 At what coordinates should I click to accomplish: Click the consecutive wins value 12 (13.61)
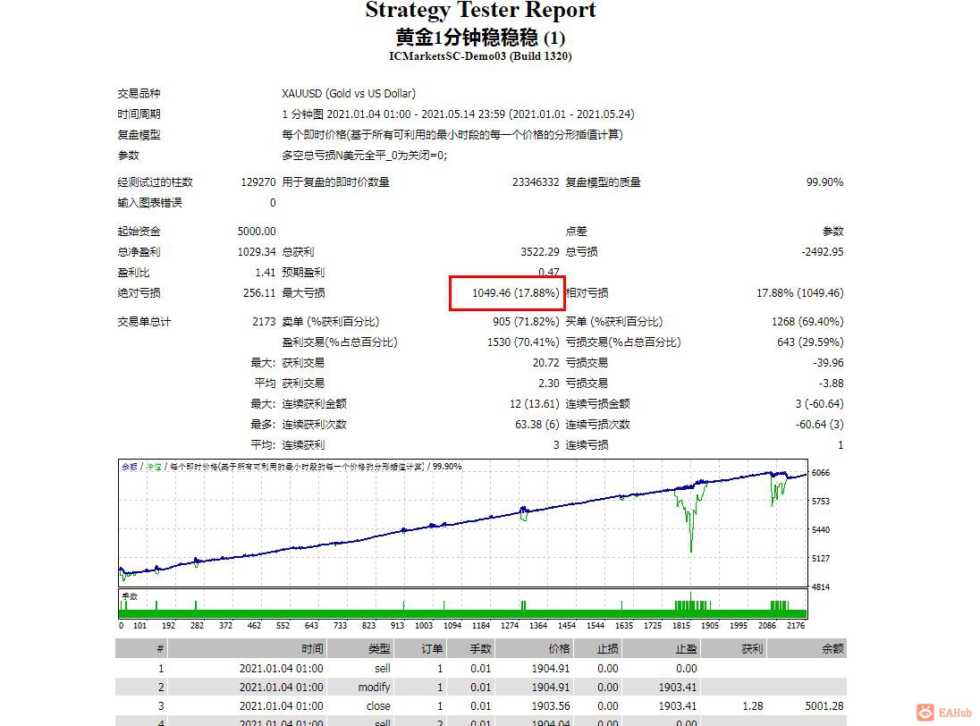coord(535,405)
